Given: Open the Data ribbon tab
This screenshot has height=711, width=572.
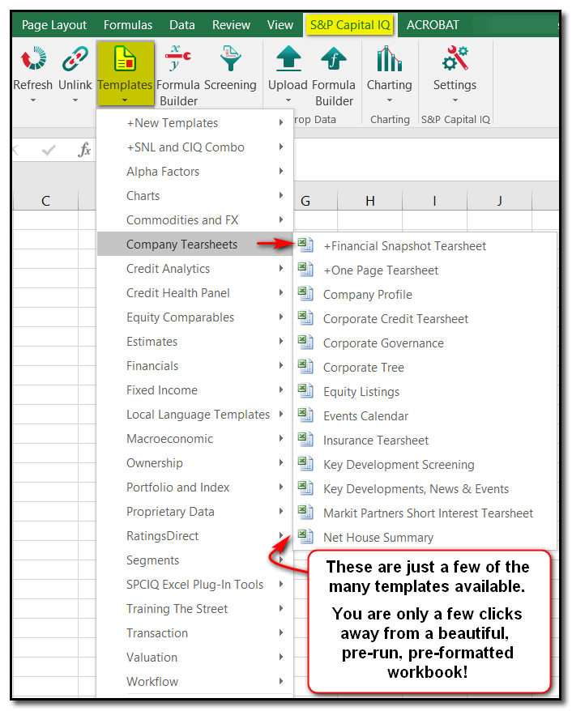Looking at the screenshot, I should click(182, 25).
